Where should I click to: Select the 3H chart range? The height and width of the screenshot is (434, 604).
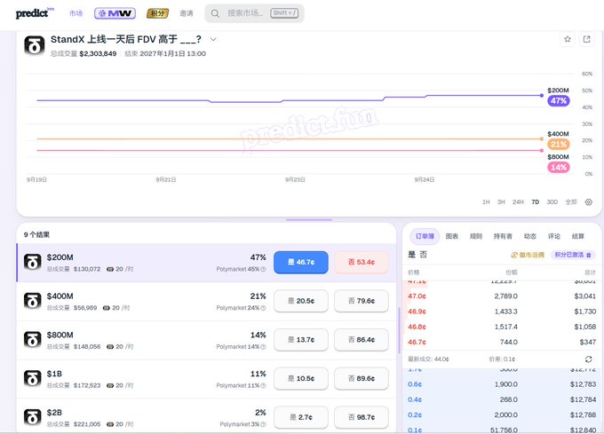tap(501, 202)
